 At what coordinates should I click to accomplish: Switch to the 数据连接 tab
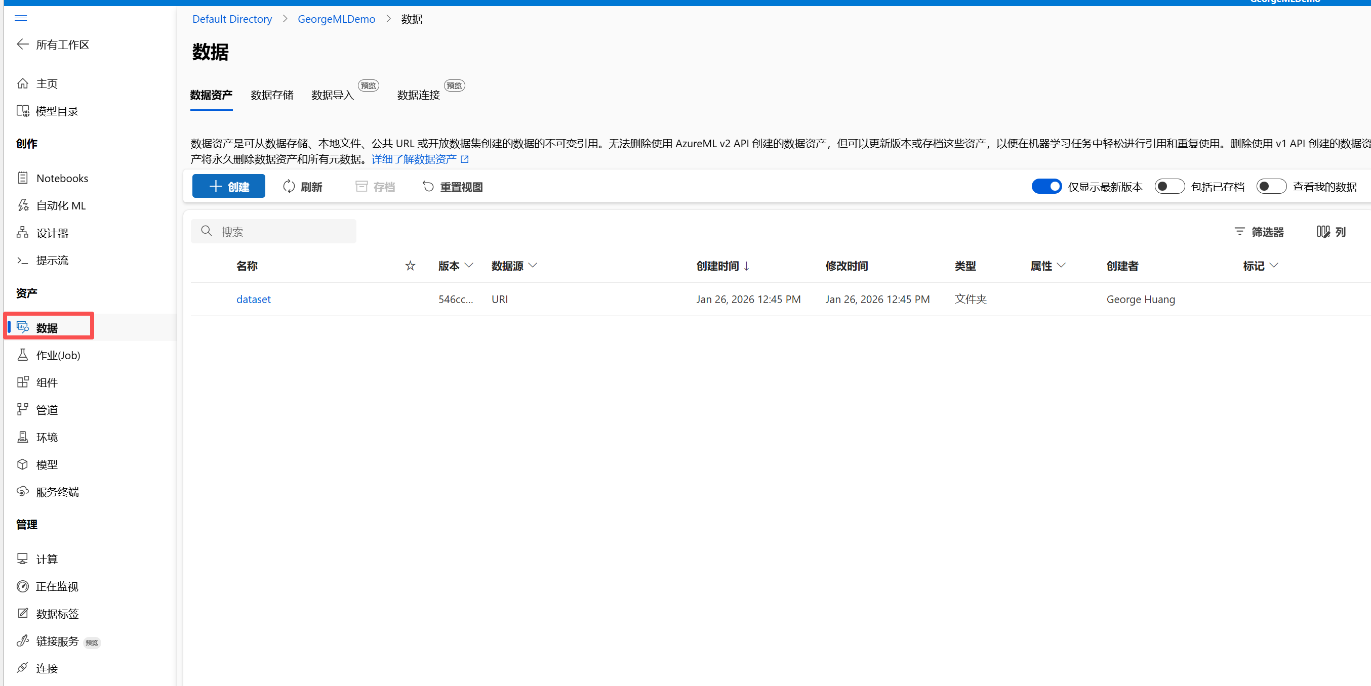(x=418, y=95)
